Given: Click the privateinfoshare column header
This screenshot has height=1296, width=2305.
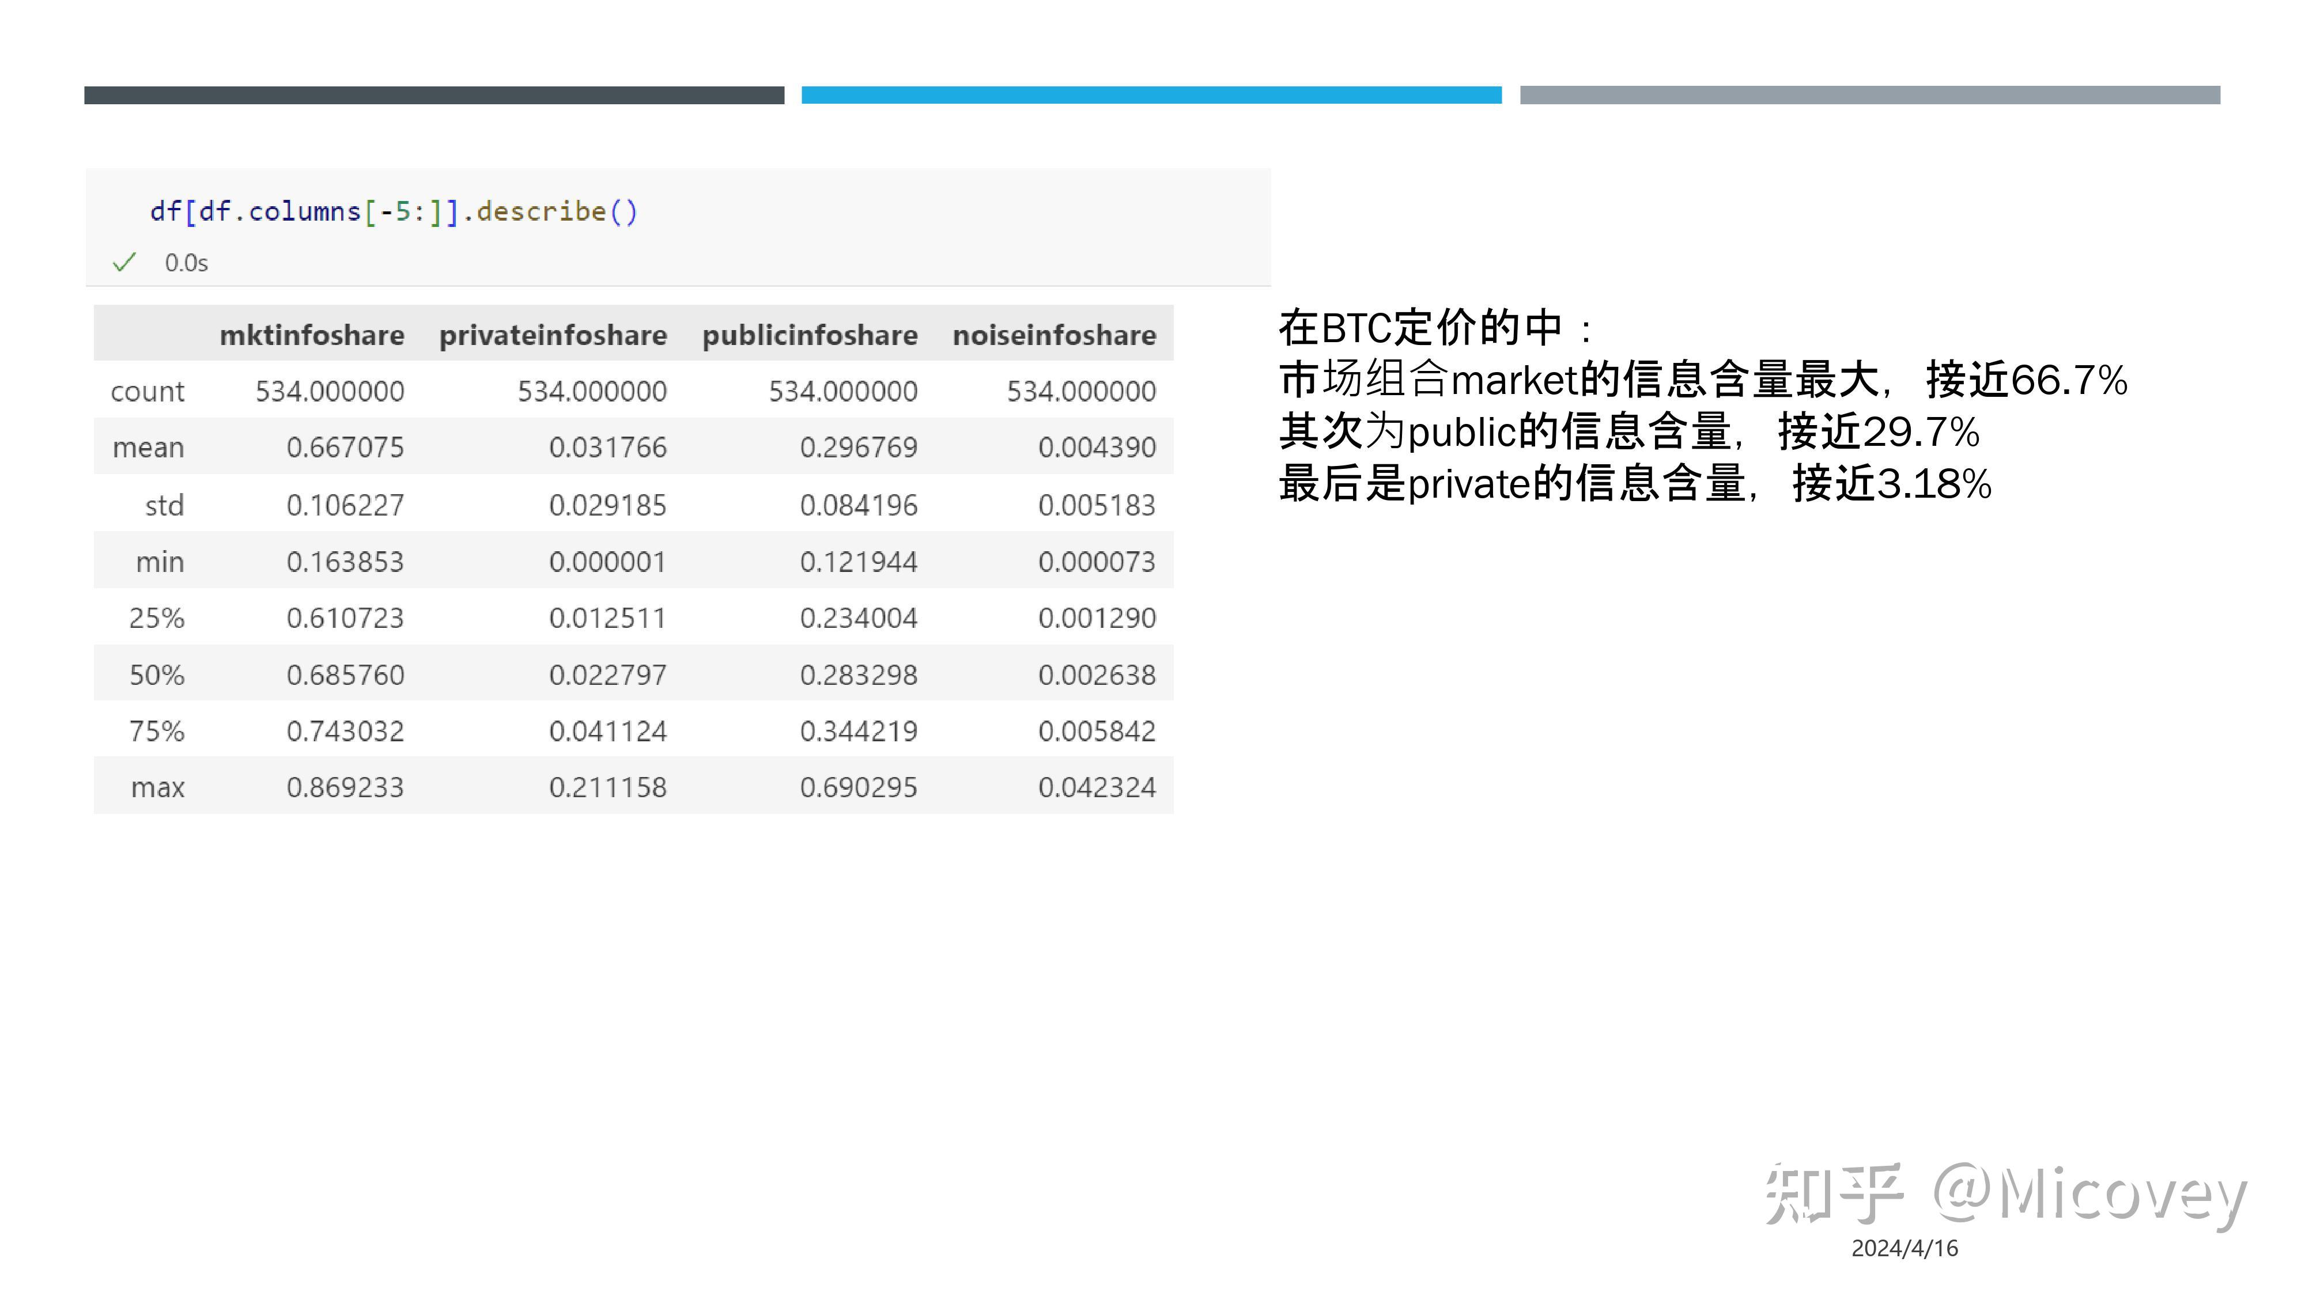Looking at the screenshot, I should click(x=553, y=335).
